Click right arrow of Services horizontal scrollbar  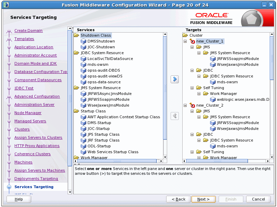161,161
